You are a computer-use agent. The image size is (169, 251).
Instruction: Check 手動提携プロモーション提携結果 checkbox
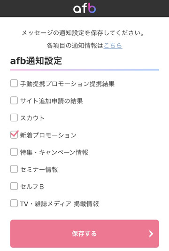[x=14, y=83]
